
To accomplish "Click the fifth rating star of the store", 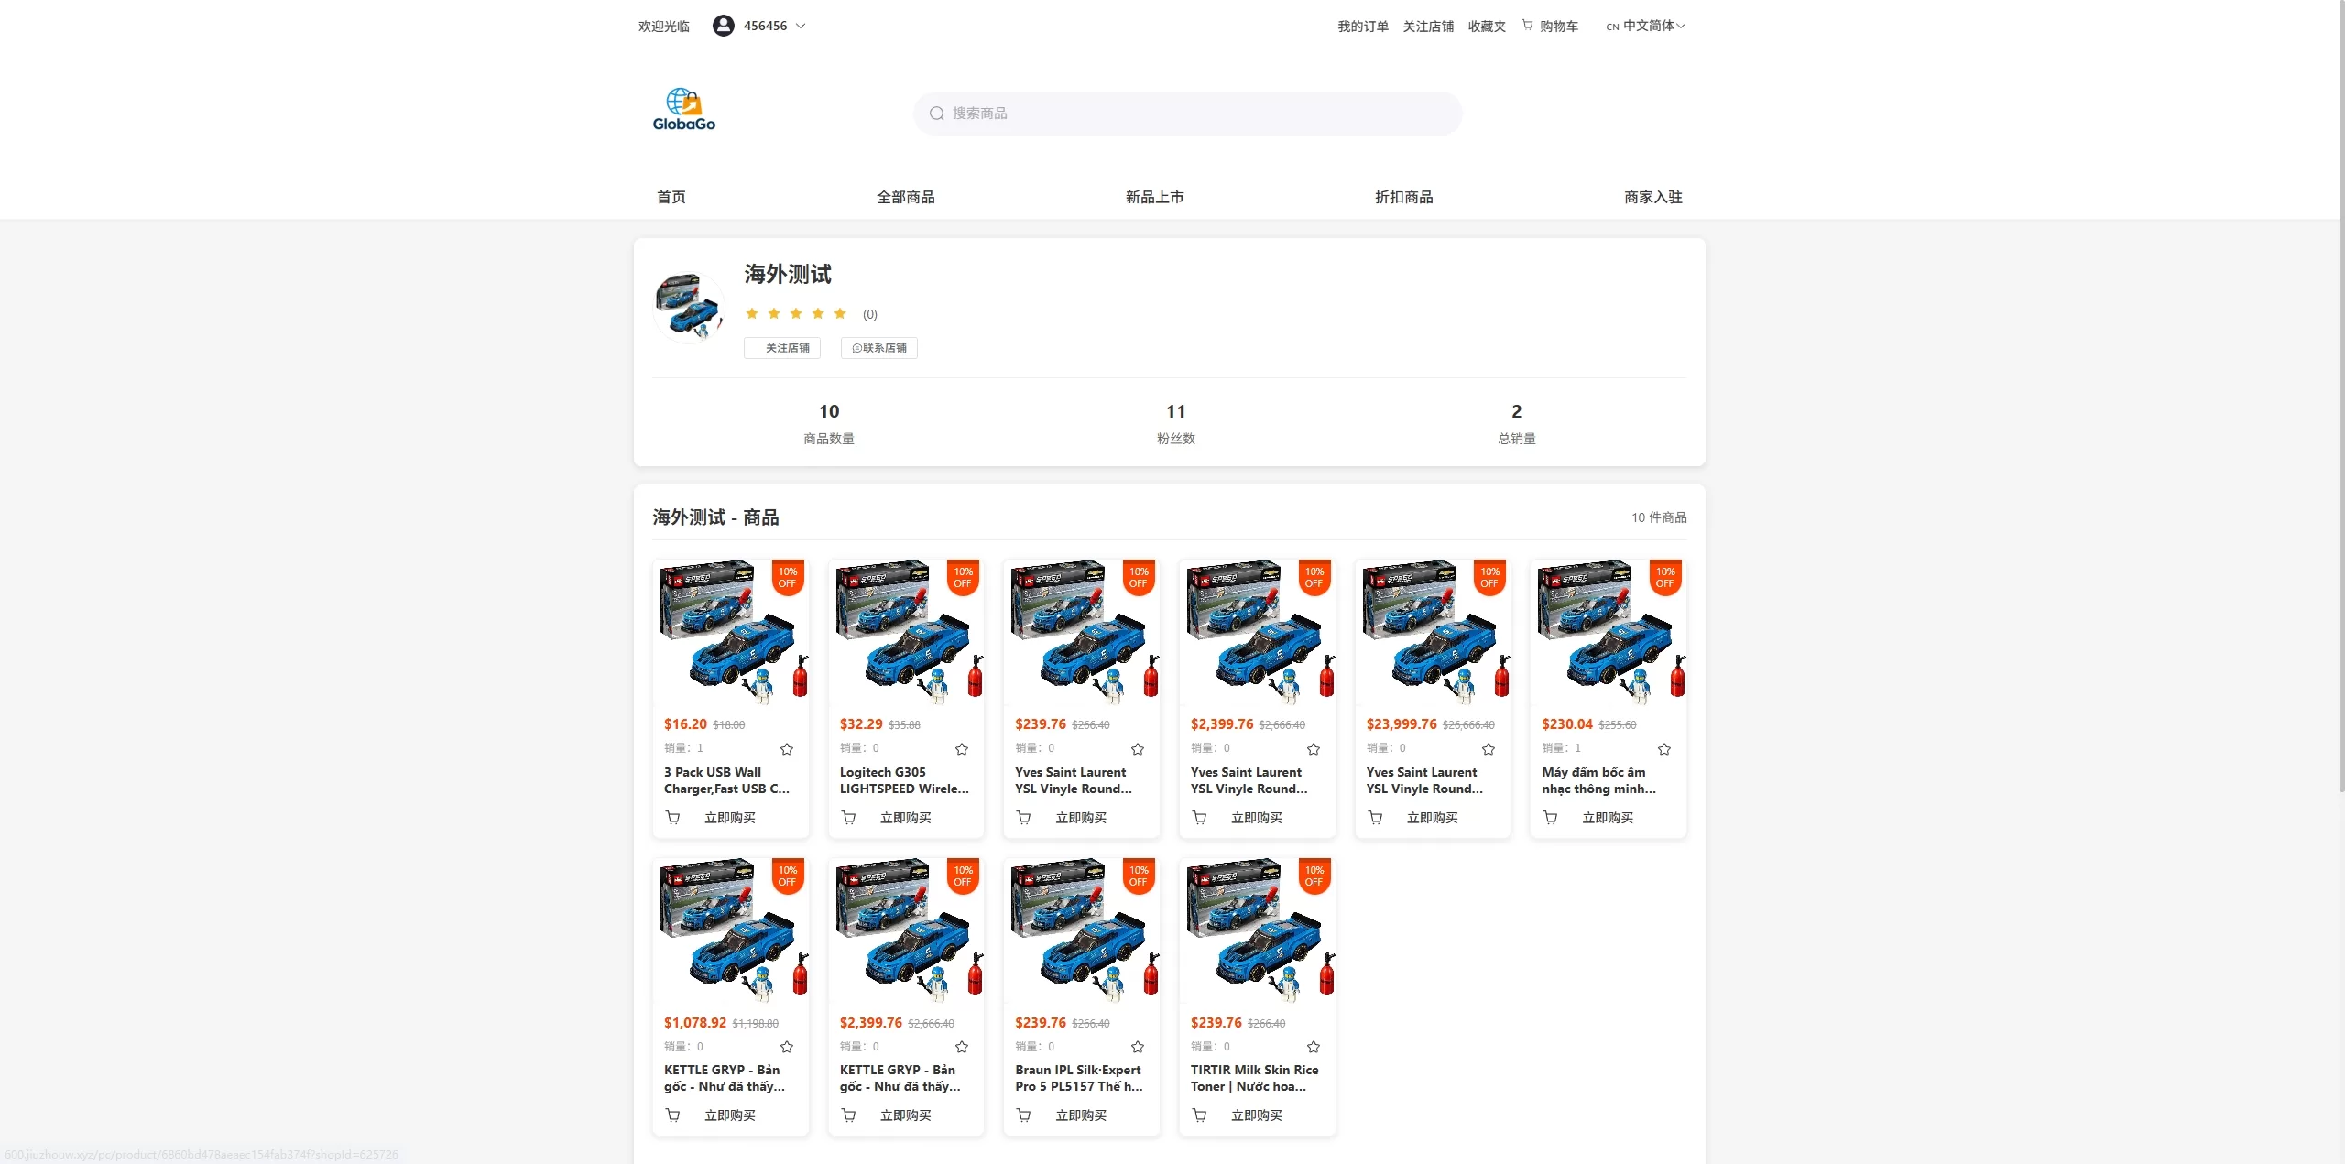I will pyautogui.click(x=840, y=313).
